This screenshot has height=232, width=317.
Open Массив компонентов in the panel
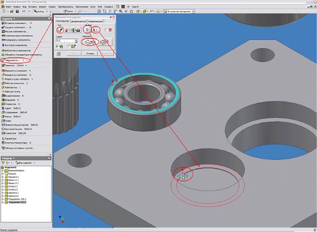[x=15, y=32]
